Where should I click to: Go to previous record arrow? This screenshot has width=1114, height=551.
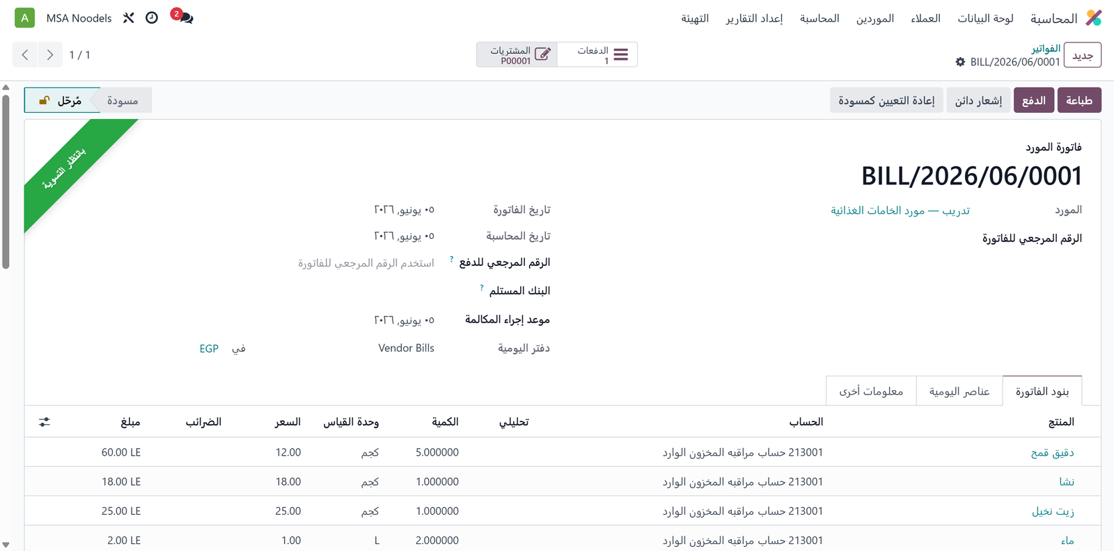[25, 55]
